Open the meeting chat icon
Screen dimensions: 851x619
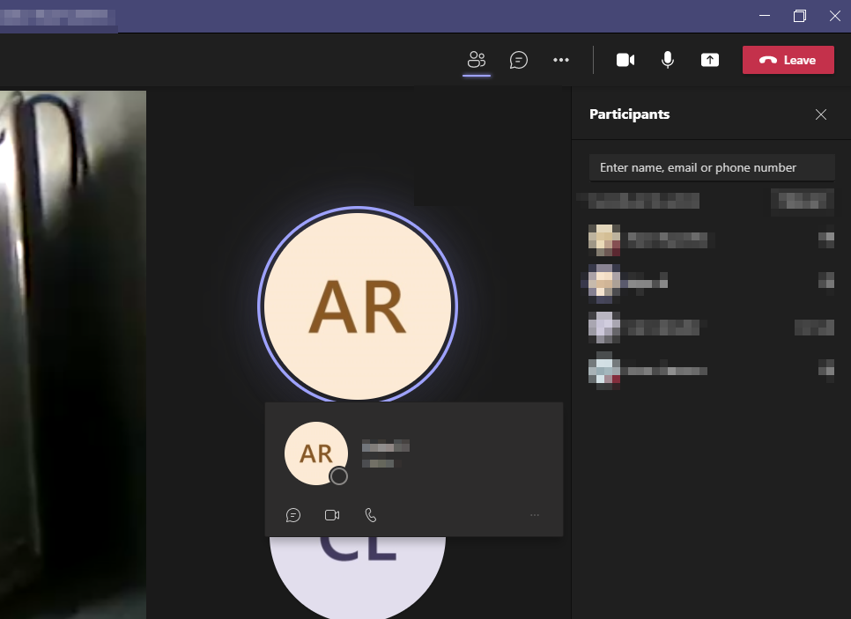pyautogui.click(x=518, y=60)
